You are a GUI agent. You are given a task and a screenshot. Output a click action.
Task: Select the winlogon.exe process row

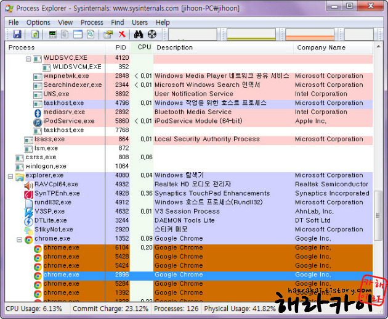click(189, 167)
